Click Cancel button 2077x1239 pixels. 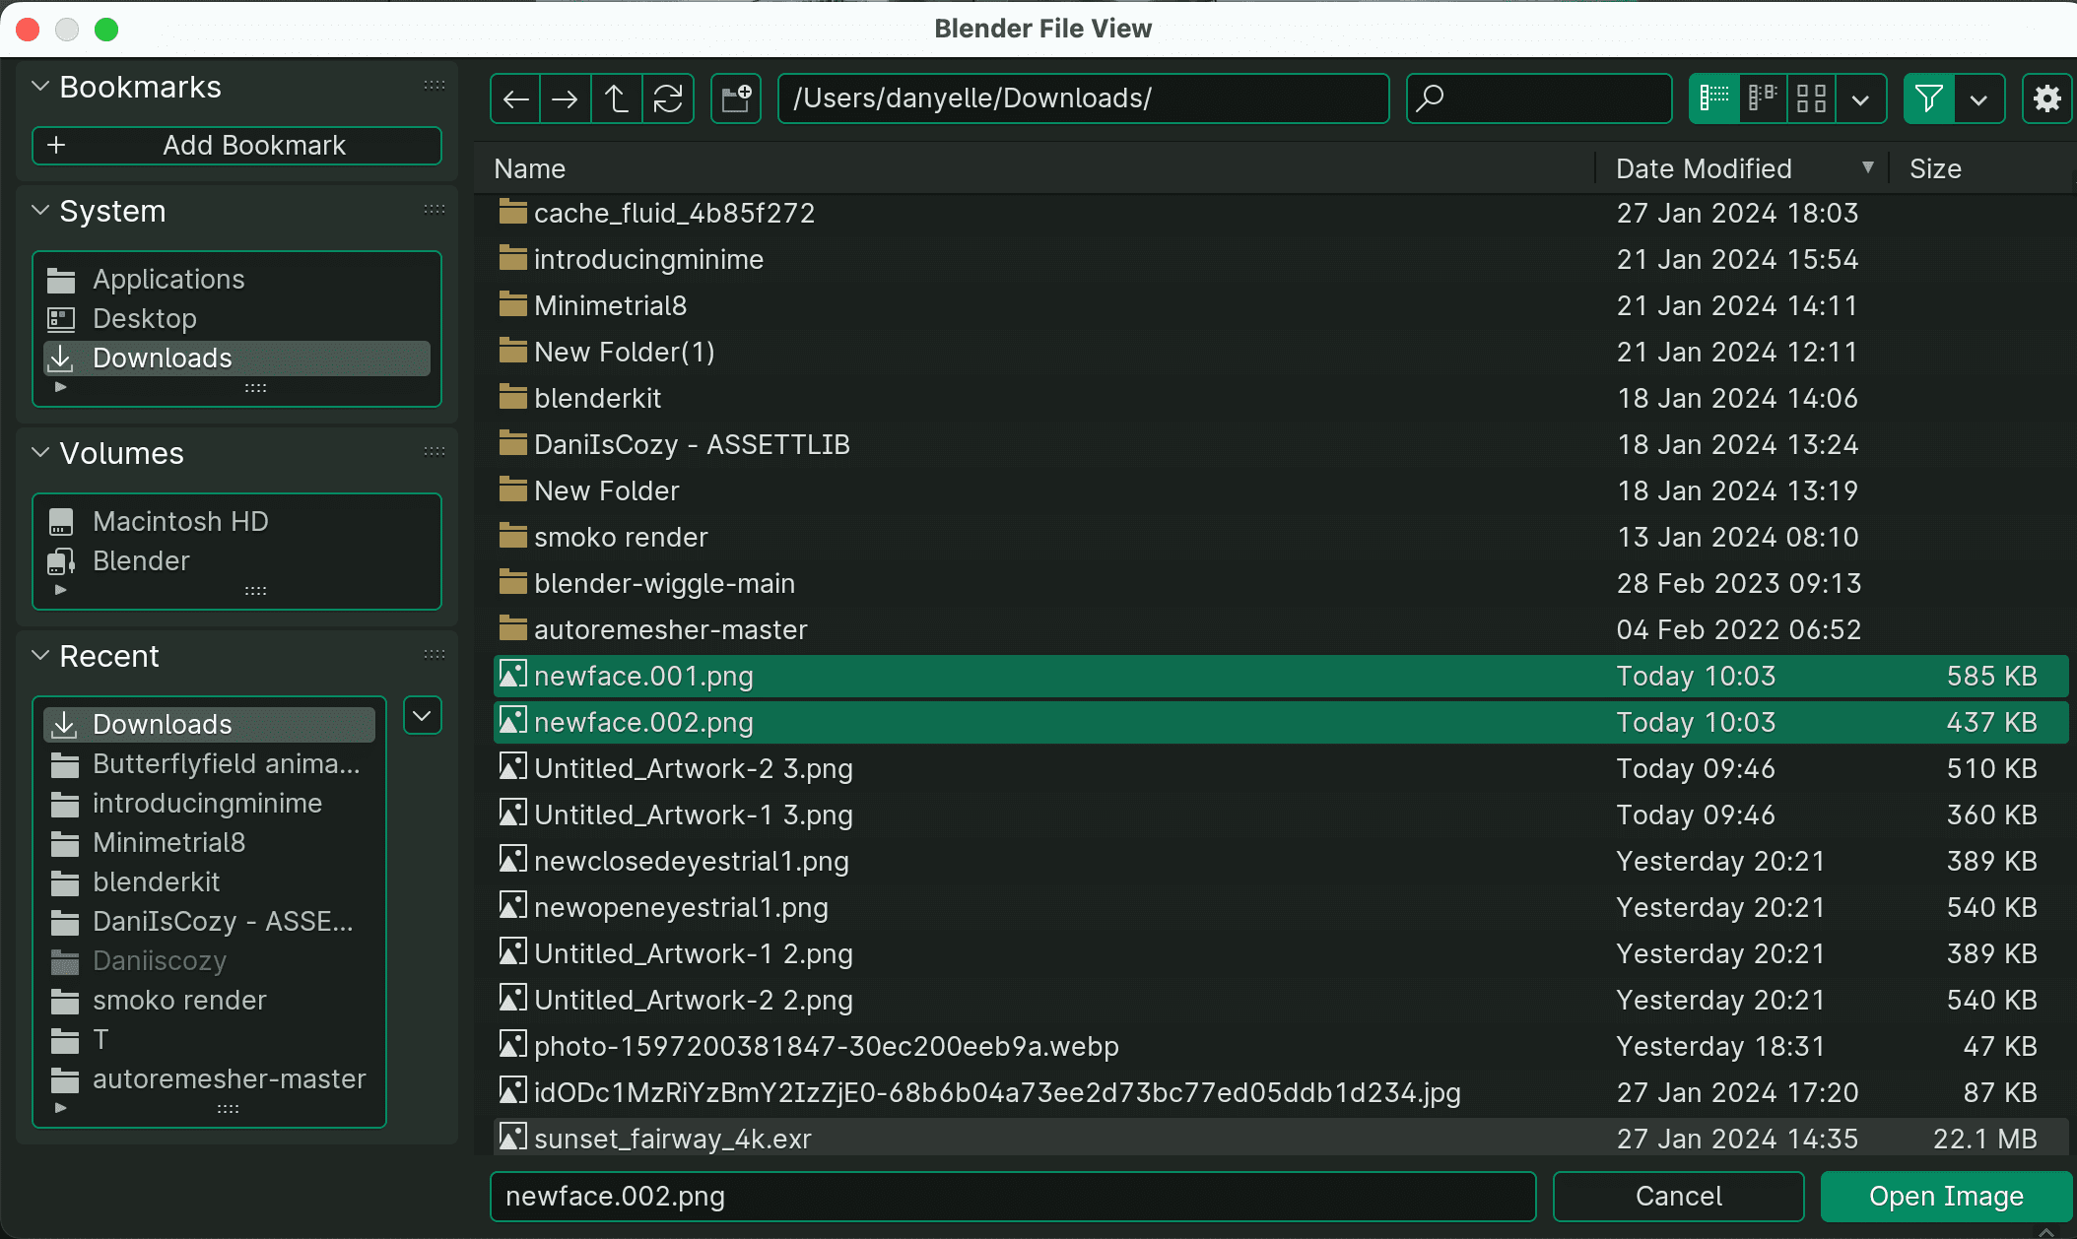tap(1679, 1196)
